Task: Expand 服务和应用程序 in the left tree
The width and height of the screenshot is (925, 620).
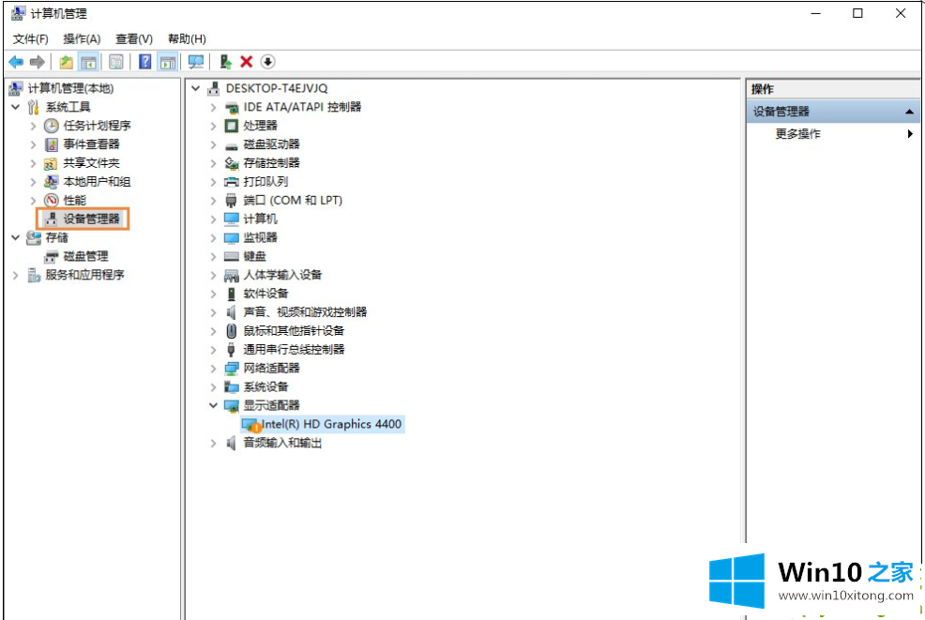Action: pyautogui.click(x=16, y=276)
